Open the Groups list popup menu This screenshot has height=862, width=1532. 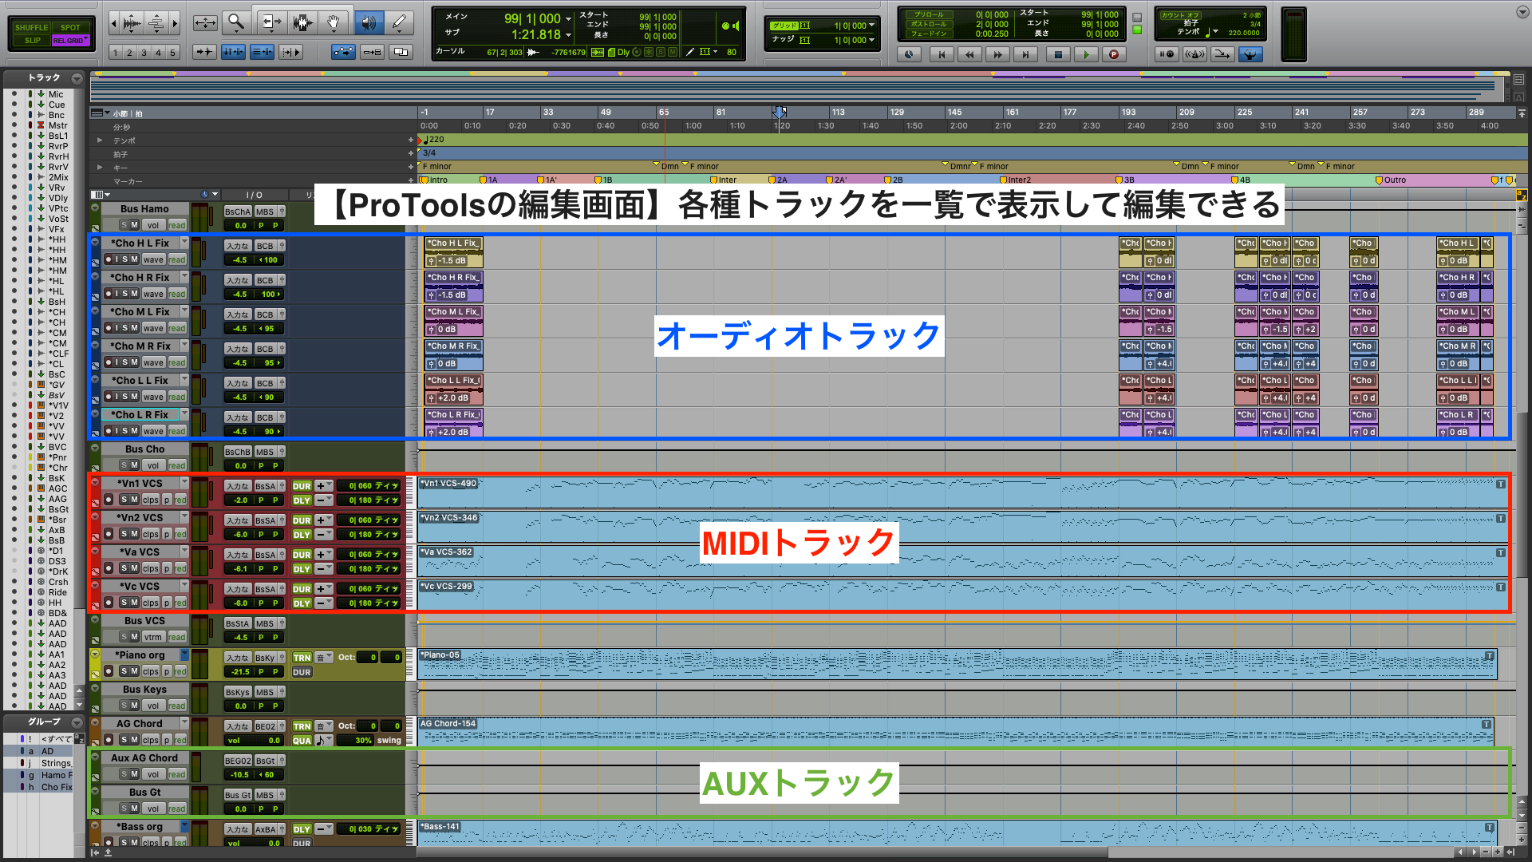tap(77, 722)
